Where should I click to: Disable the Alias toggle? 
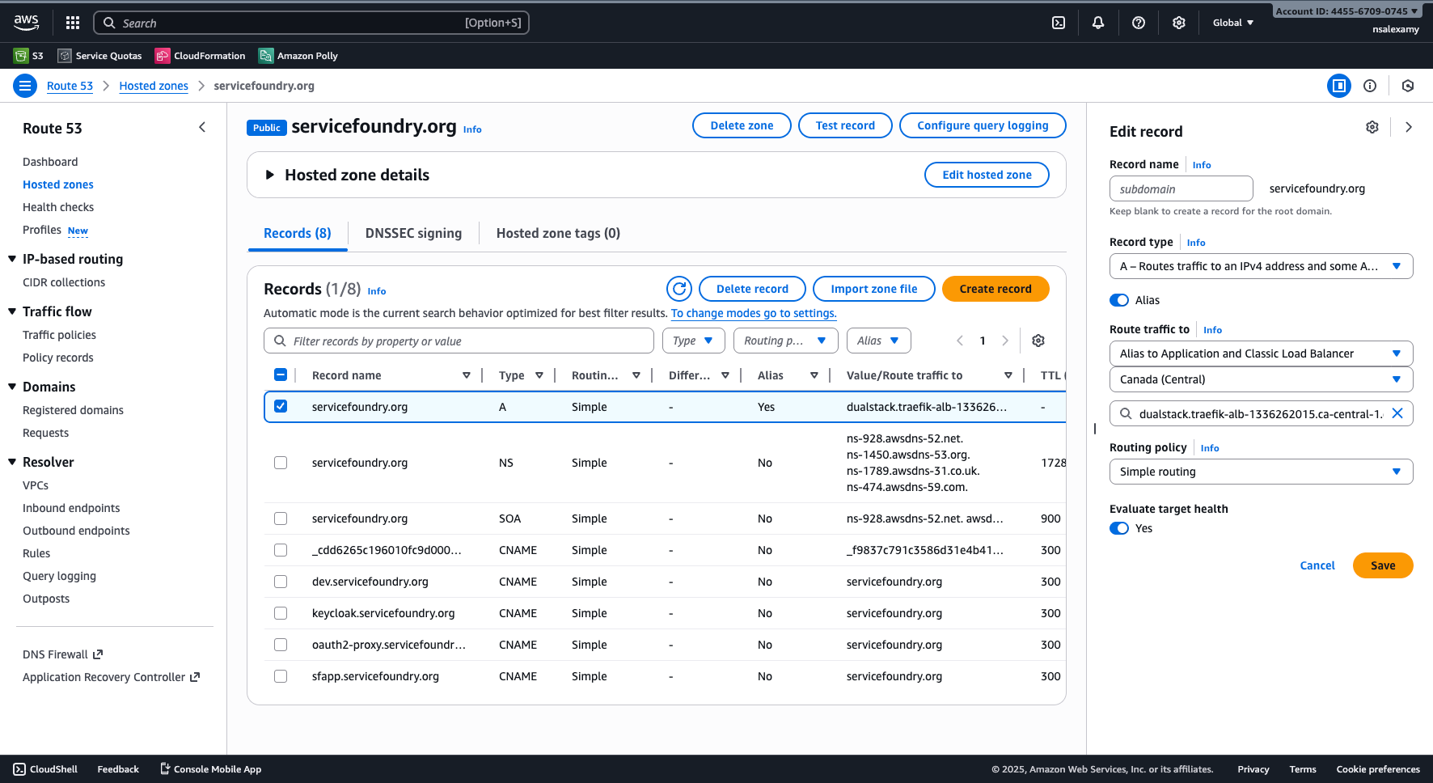[1118, 299]
